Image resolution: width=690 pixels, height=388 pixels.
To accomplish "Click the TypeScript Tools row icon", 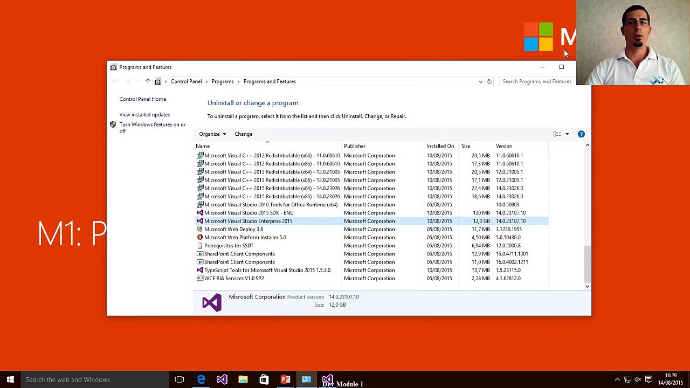I will [x=200, y=270].
